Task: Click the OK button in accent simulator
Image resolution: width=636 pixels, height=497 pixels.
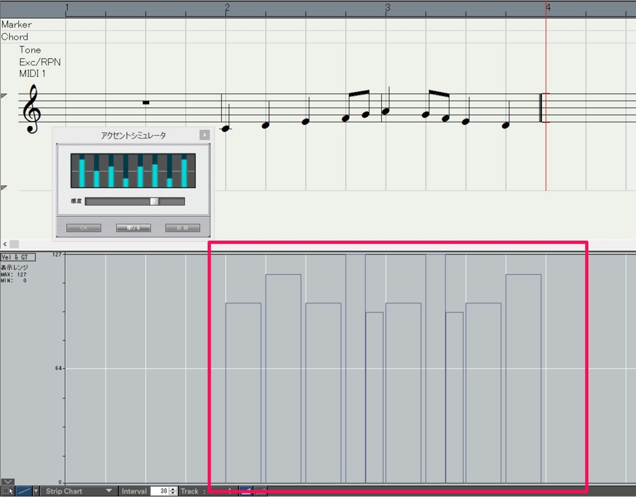Action: [x=84, y=228]
